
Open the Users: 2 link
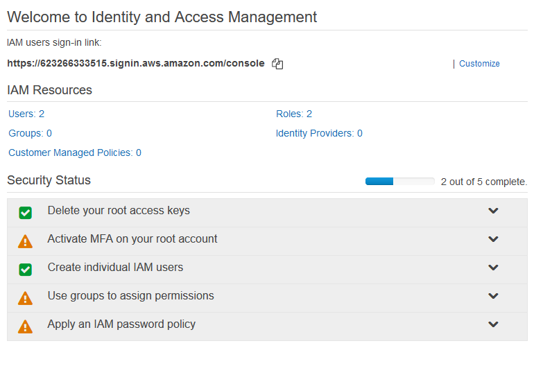(x=26, y=114)
